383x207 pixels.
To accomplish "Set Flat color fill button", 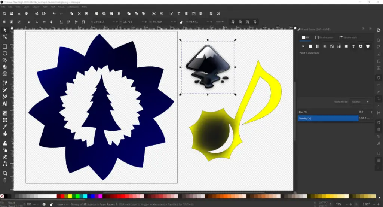I will tap(310, 46).
